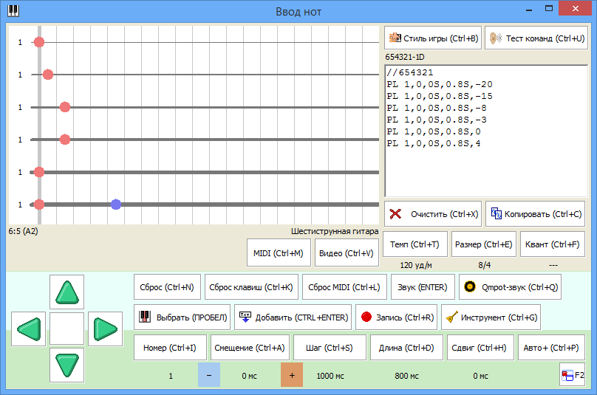Click red note on third string

[x=65, y=107]
